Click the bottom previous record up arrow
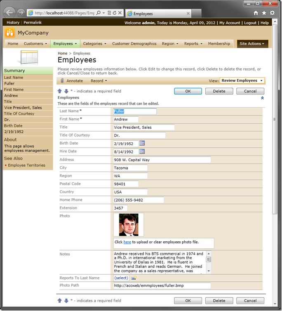Image resolution: width=282 pixels, height=311 pixels. 59,301
